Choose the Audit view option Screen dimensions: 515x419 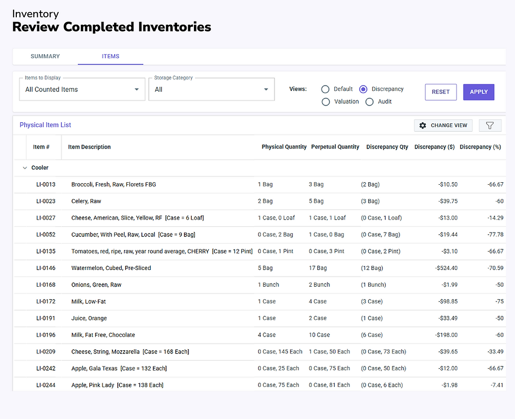tap(369, 102)
